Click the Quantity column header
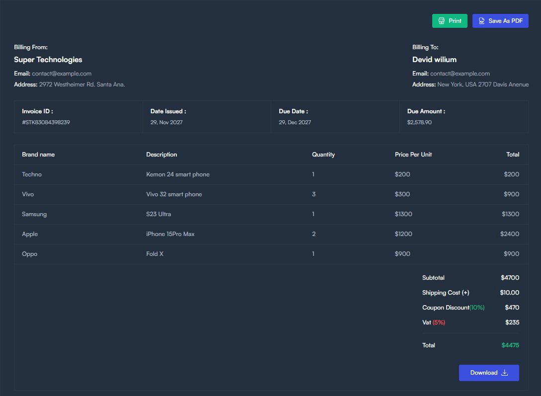Viewport: 541px width, 396px height. pos(323,155)
